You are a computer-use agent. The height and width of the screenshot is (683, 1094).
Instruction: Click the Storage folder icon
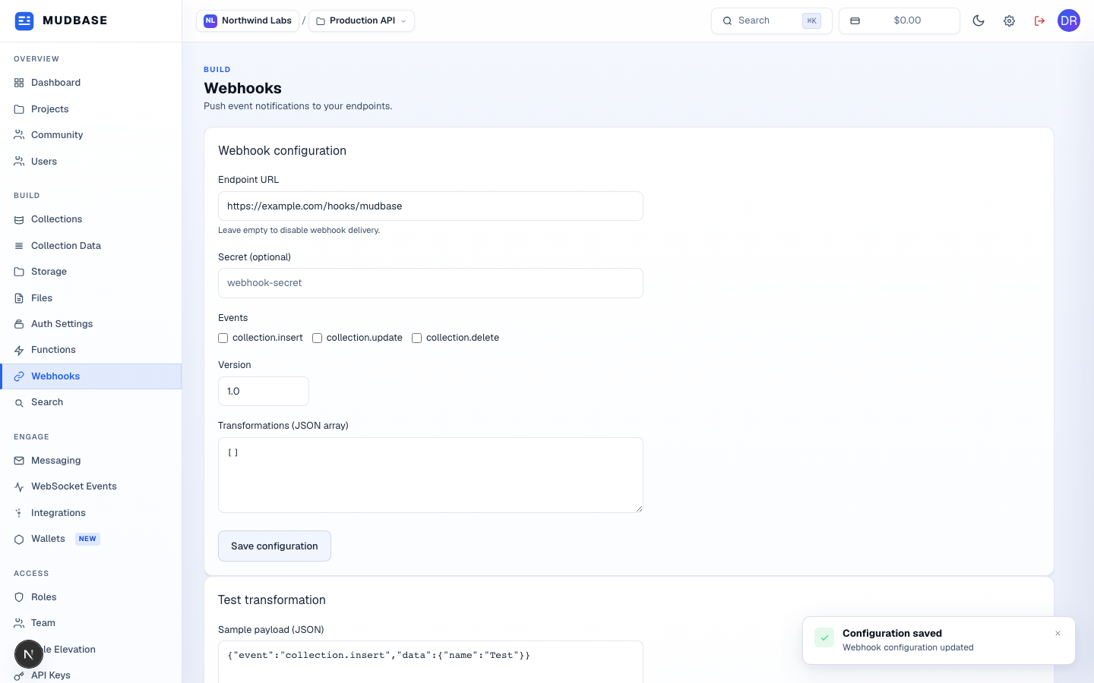coord(19,272)
